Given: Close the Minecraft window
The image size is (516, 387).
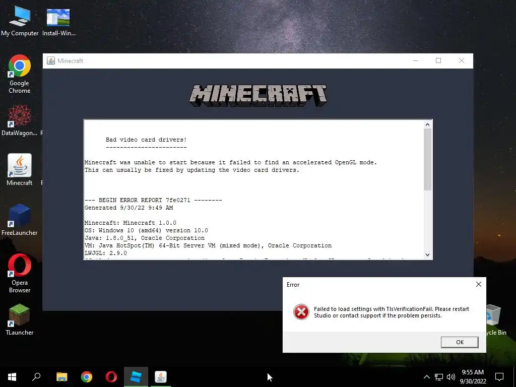Looking at the screenshot, I should 462,60.
